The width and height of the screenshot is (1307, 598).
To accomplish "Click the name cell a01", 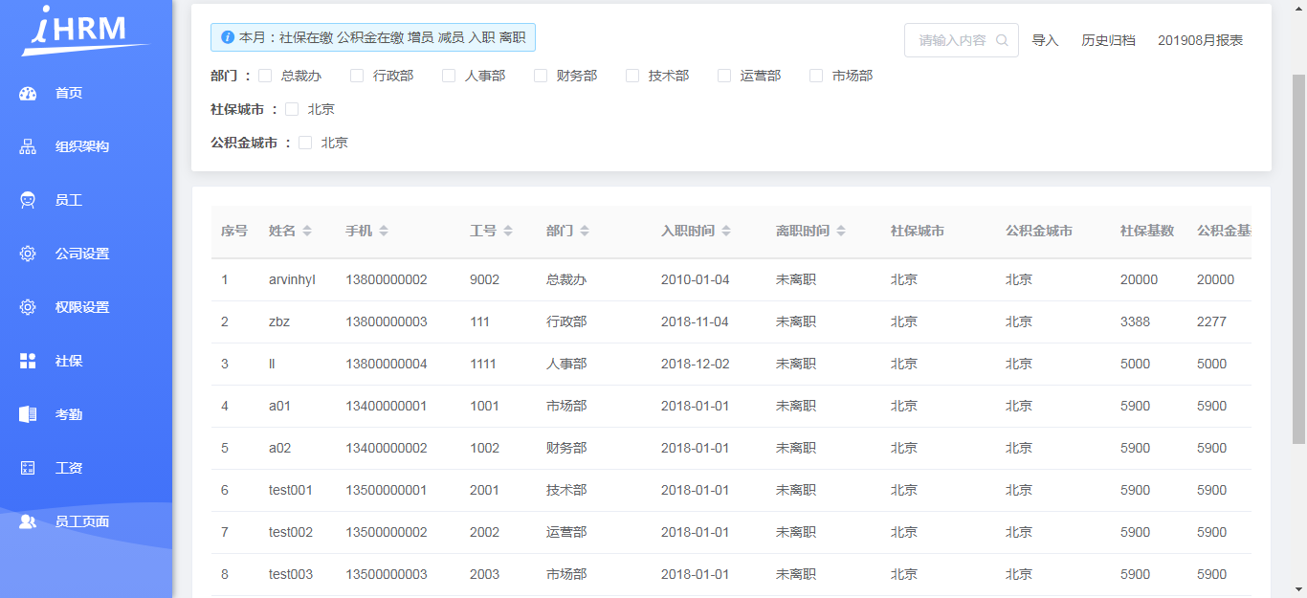I will (279, 406).
